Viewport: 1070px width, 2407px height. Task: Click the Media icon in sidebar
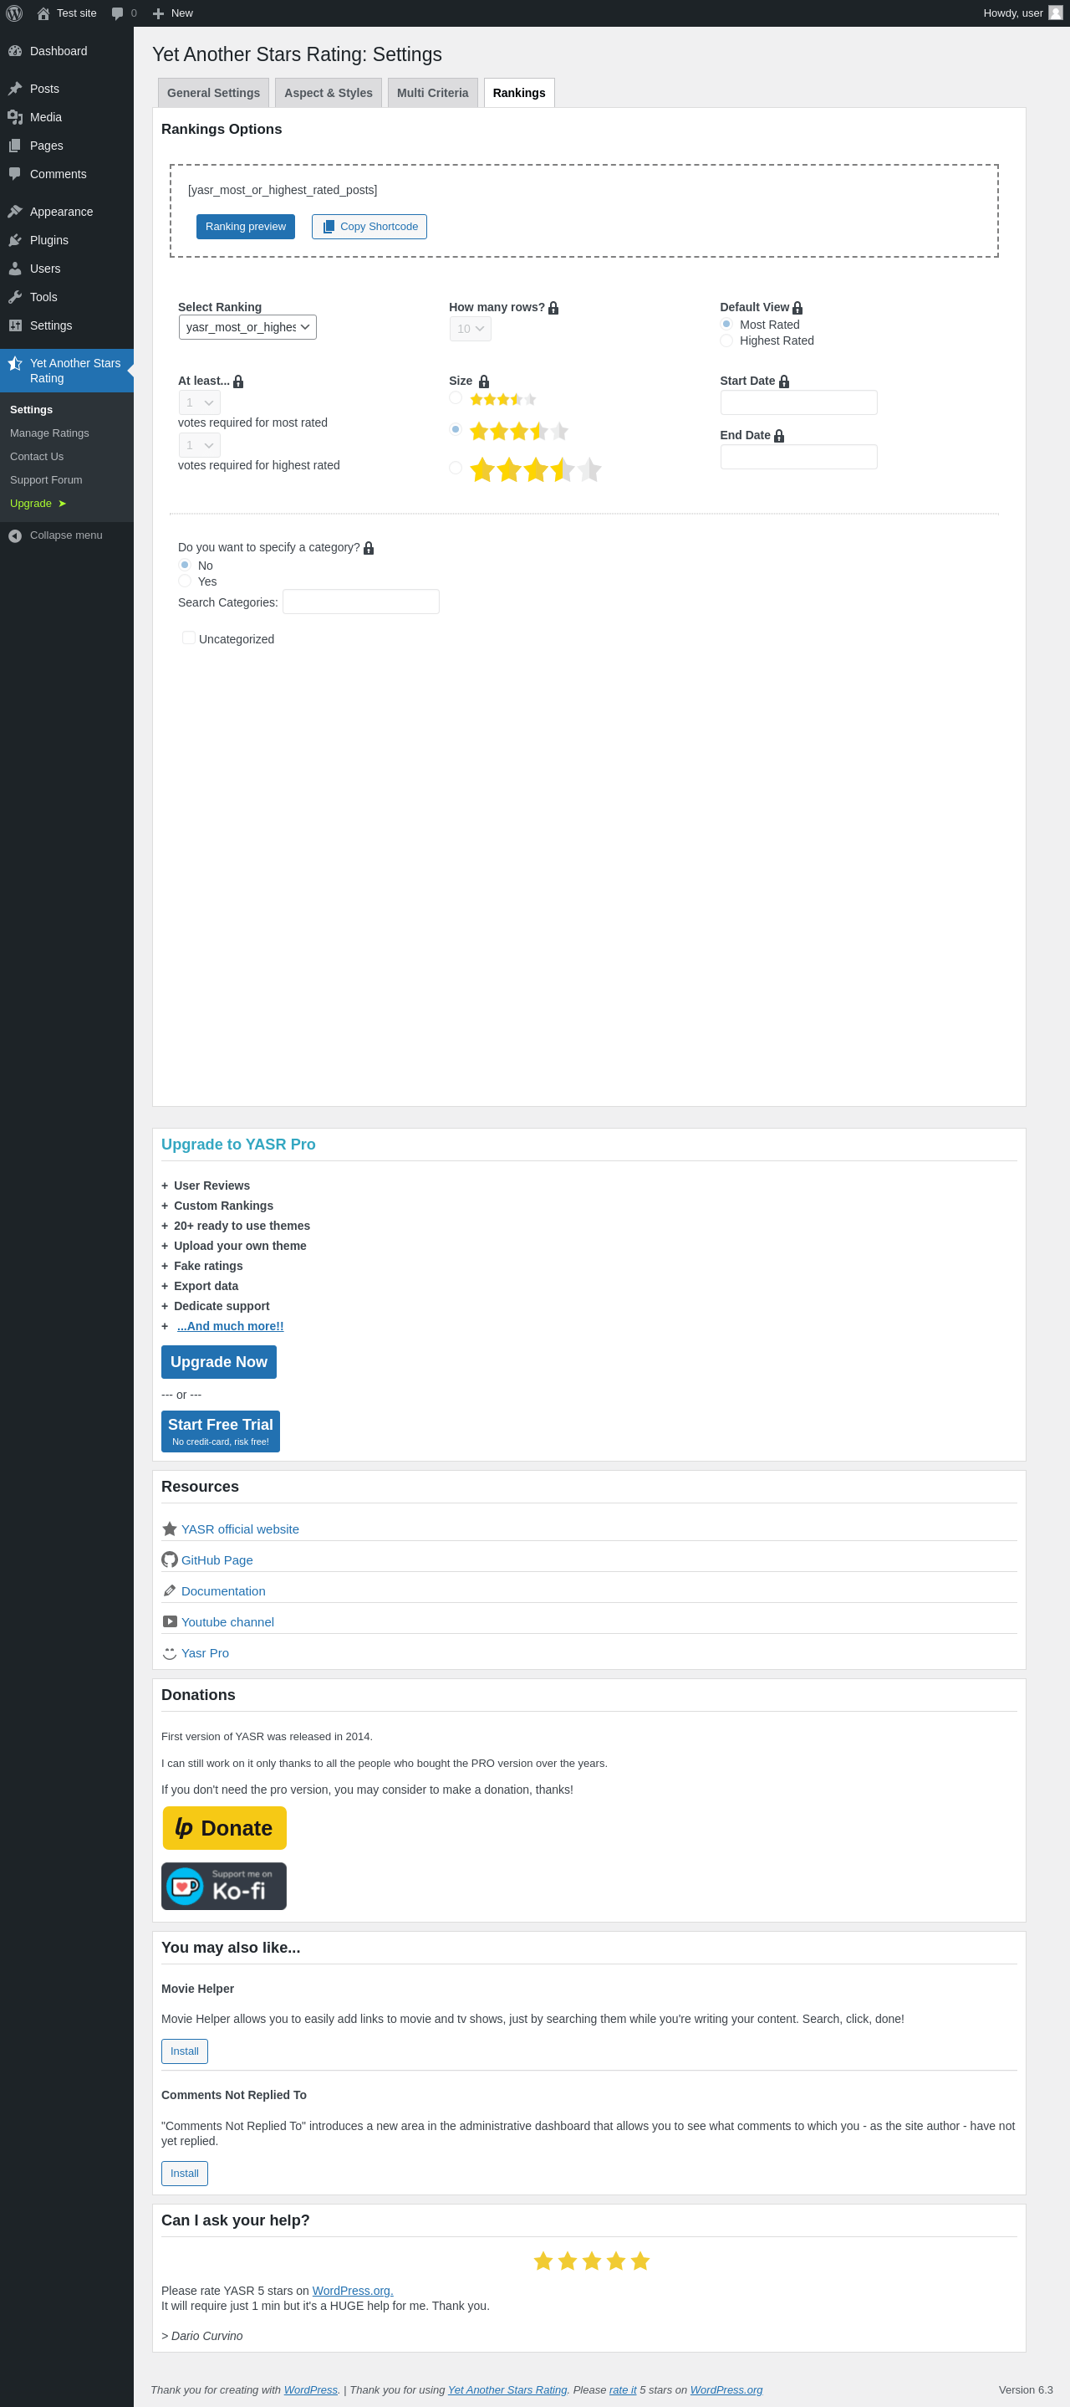15,117
